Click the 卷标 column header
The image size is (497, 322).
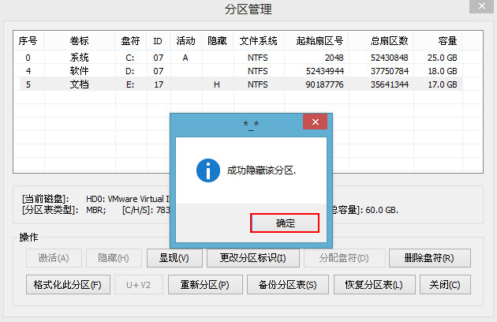(x=79, y=41)
